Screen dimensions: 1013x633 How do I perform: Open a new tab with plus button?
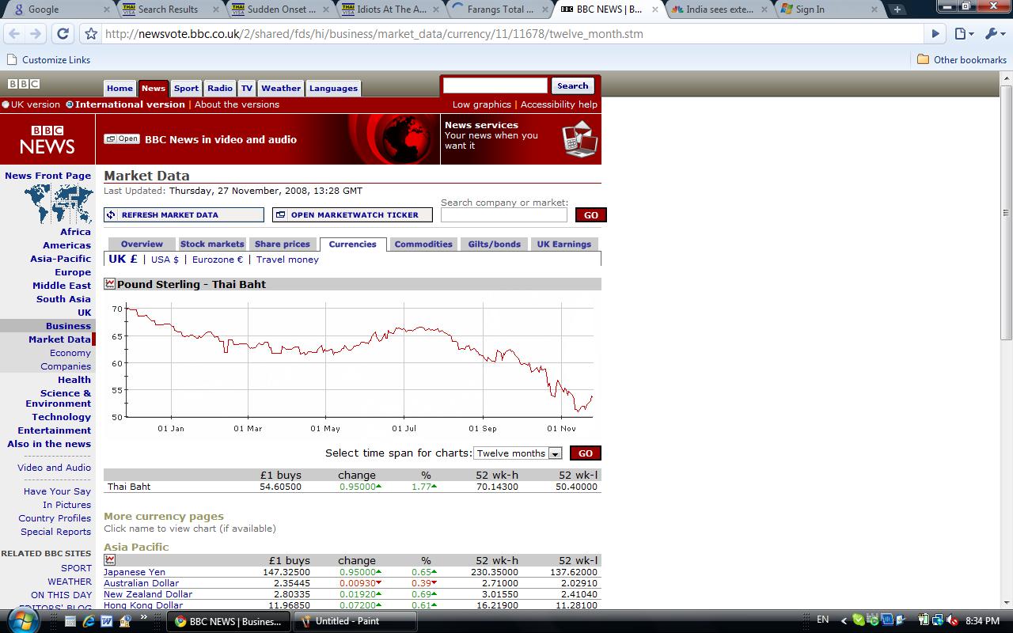(x=897, y=9)
